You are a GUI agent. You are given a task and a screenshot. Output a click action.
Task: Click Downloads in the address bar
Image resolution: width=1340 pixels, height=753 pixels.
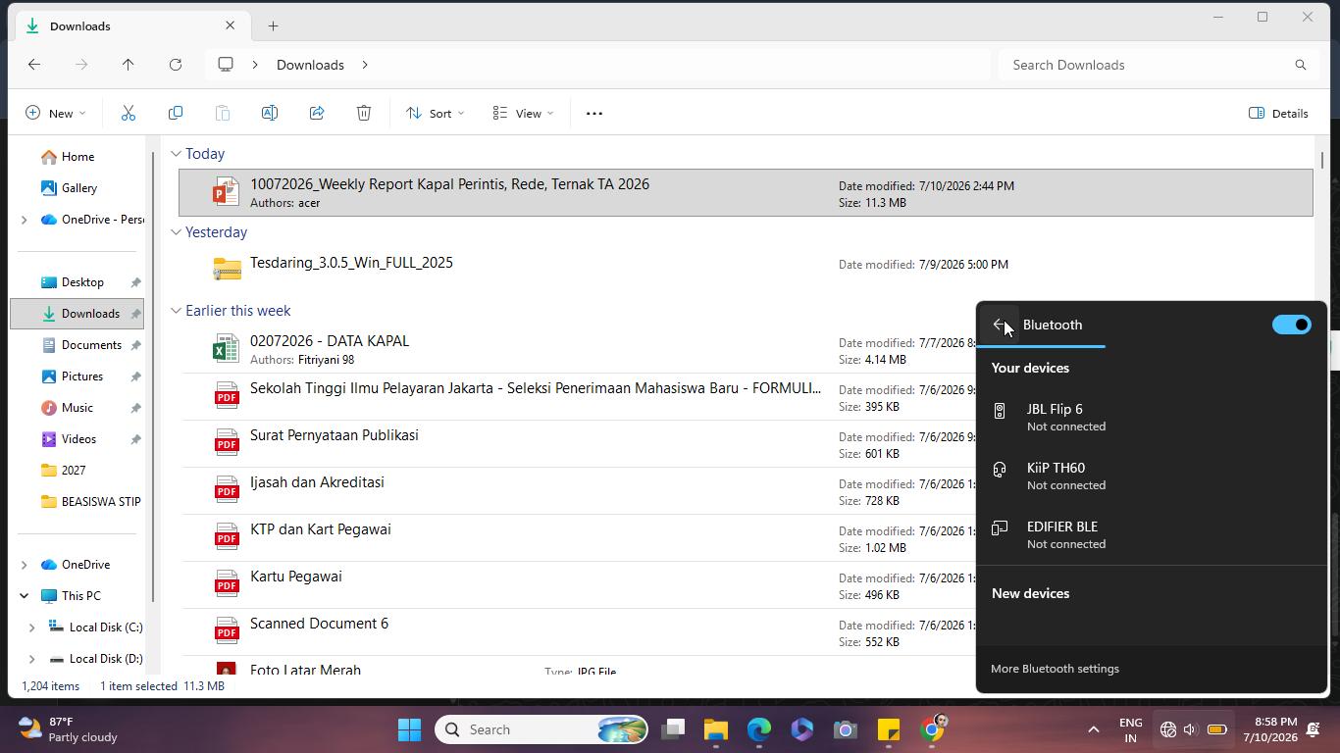coord(310,65)
